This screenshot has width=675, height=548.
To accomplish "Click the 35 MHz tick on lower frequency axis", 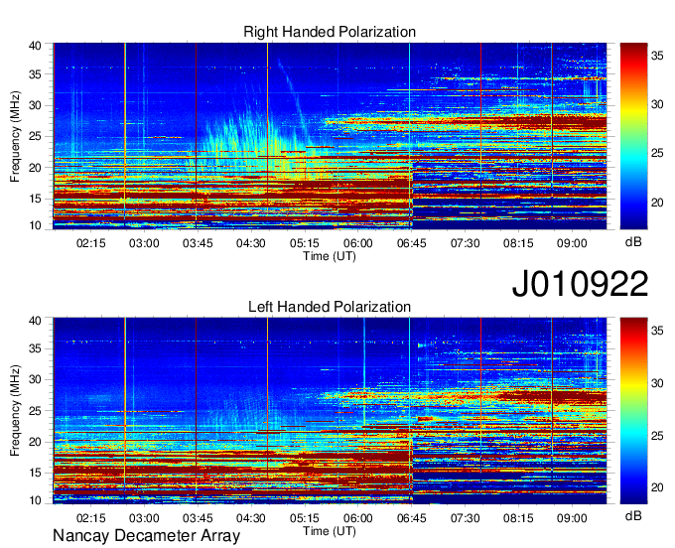I will tap(35, 348).
